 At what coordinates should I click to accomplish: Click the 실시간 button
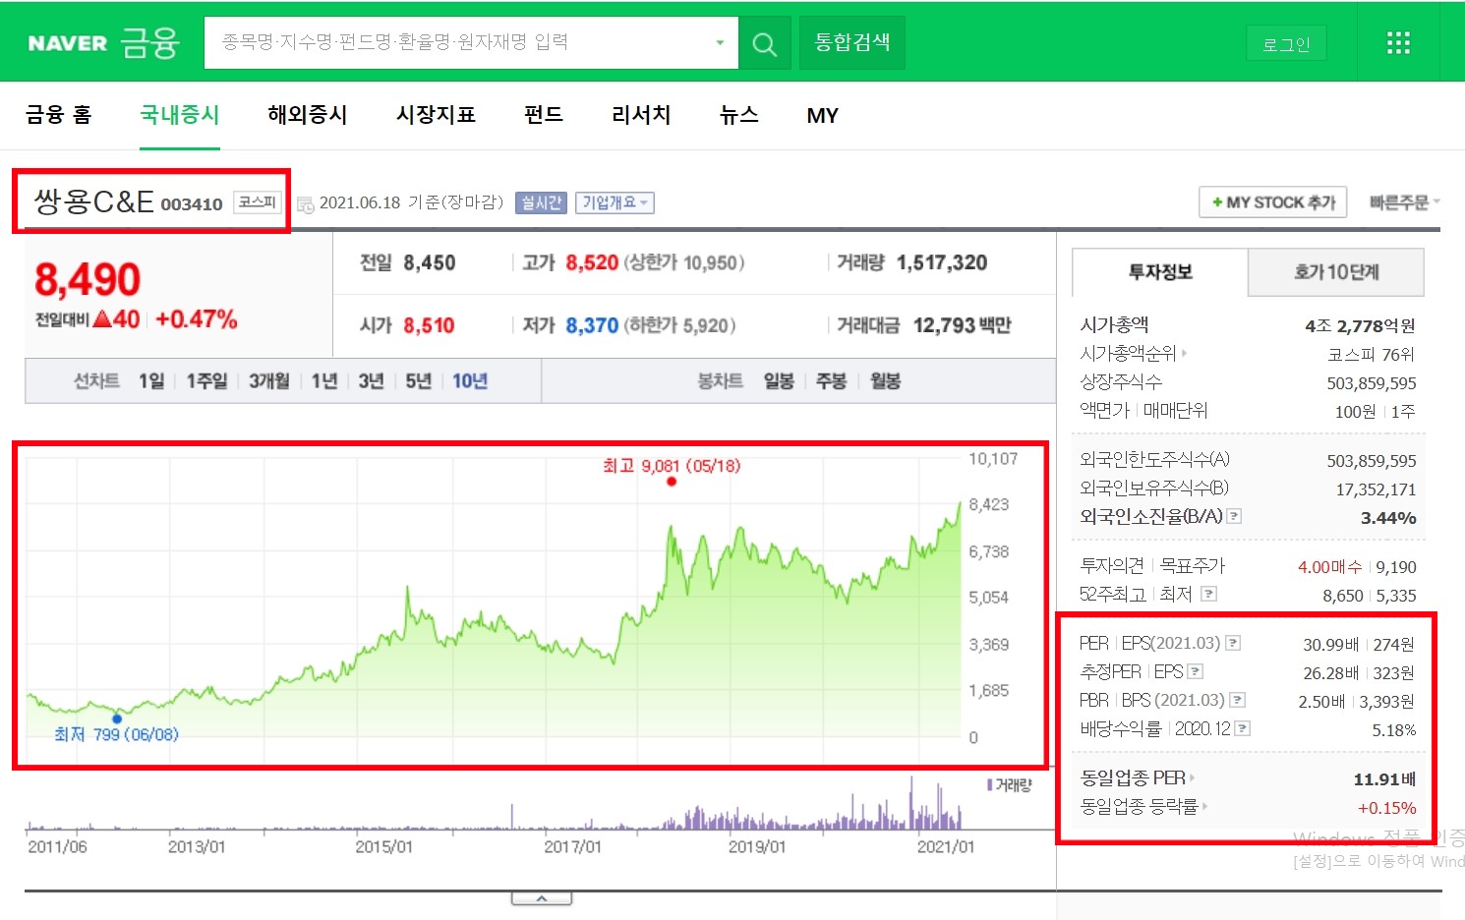coord(541,202)
